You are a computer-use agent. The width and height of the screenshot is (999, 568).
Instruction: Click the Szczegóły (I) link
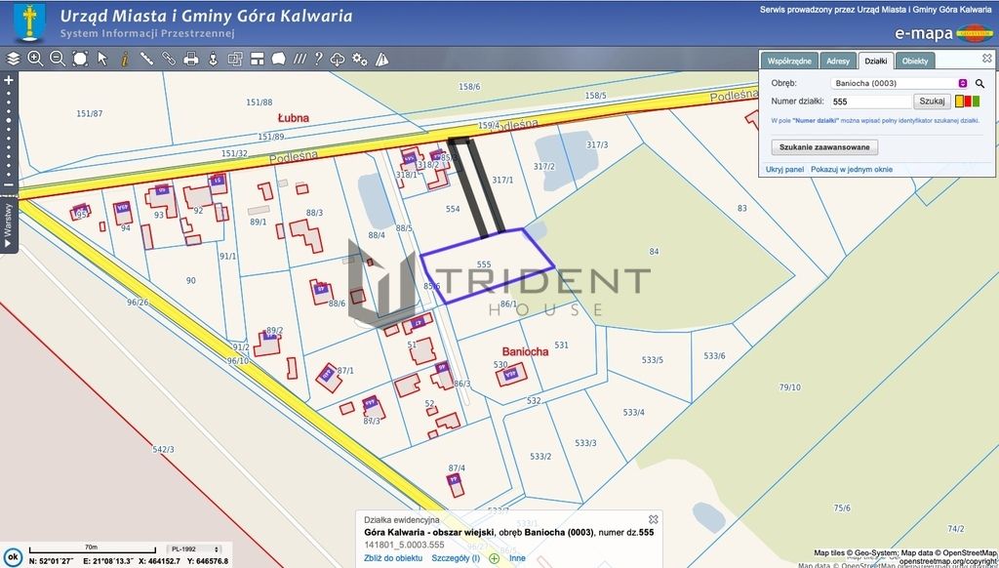(x=456, y=558)
